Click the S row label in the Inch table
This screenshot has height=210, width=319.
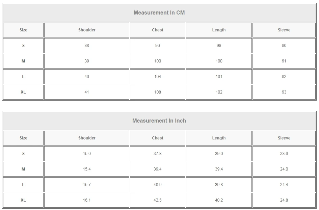(x=23, y=154)
